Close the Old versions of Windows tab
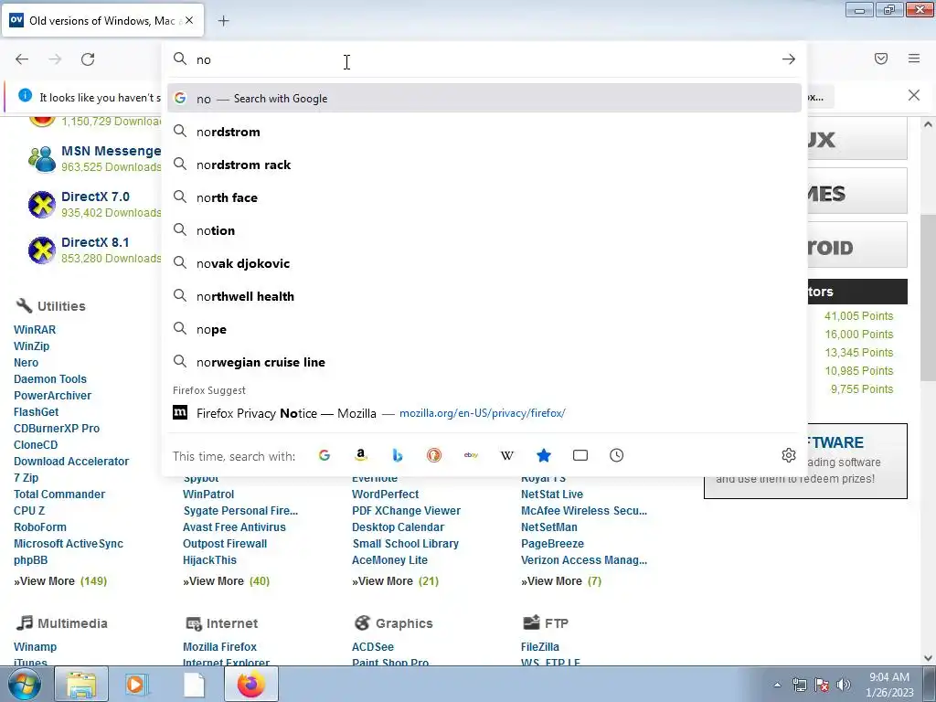The width and height of the screenshot is (936, 702). pos(189,20)
